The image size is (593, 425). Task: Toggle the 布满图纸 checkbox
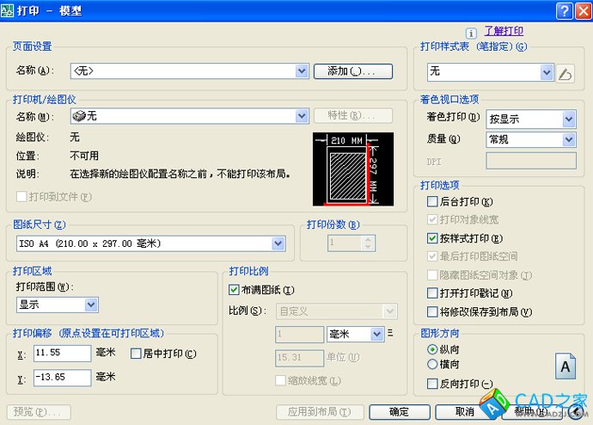click(x=235, y=290)
